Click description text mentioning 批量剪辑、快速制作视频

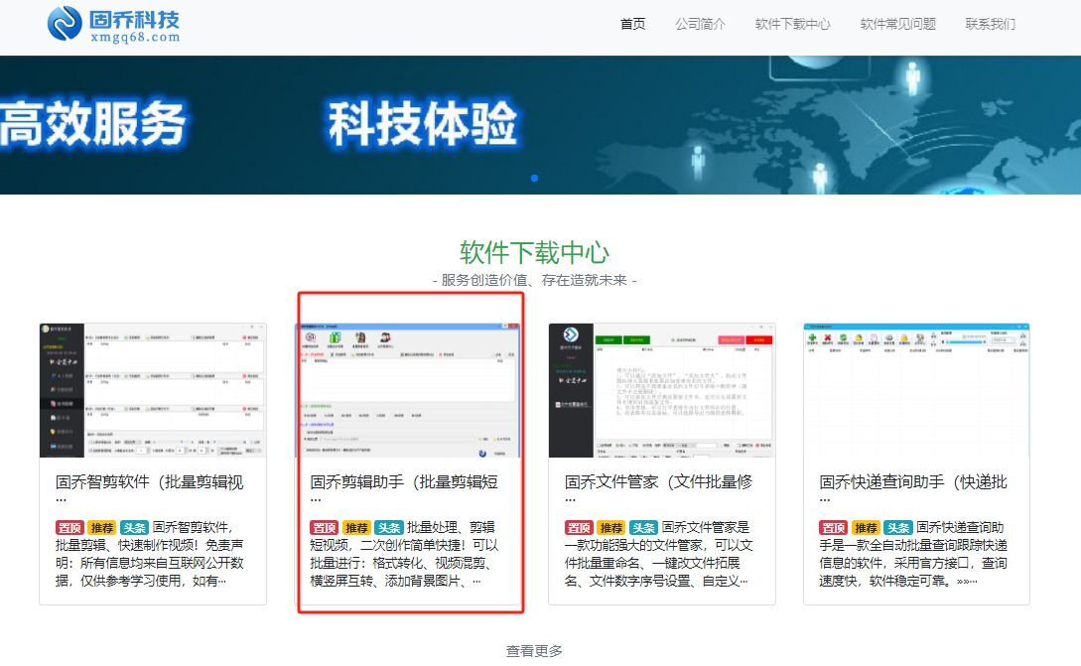click(150, 554)
